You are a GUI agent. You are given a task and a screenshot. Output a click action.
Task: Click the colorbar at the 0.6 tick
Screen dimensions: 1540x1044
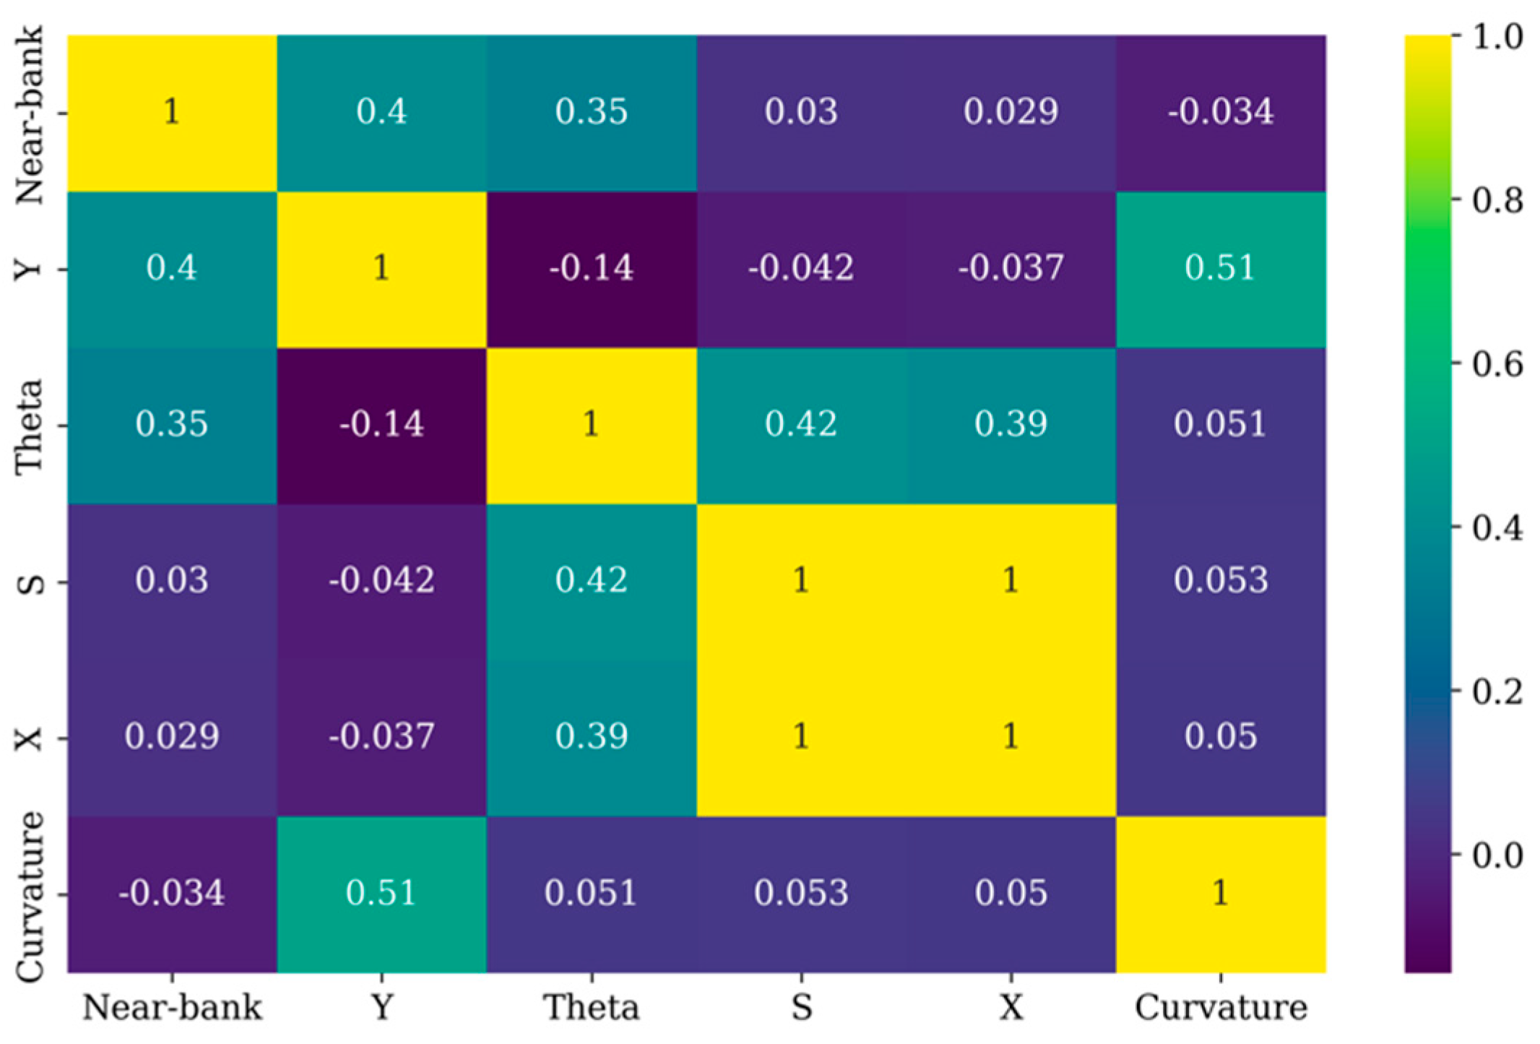pos(1428,364)
